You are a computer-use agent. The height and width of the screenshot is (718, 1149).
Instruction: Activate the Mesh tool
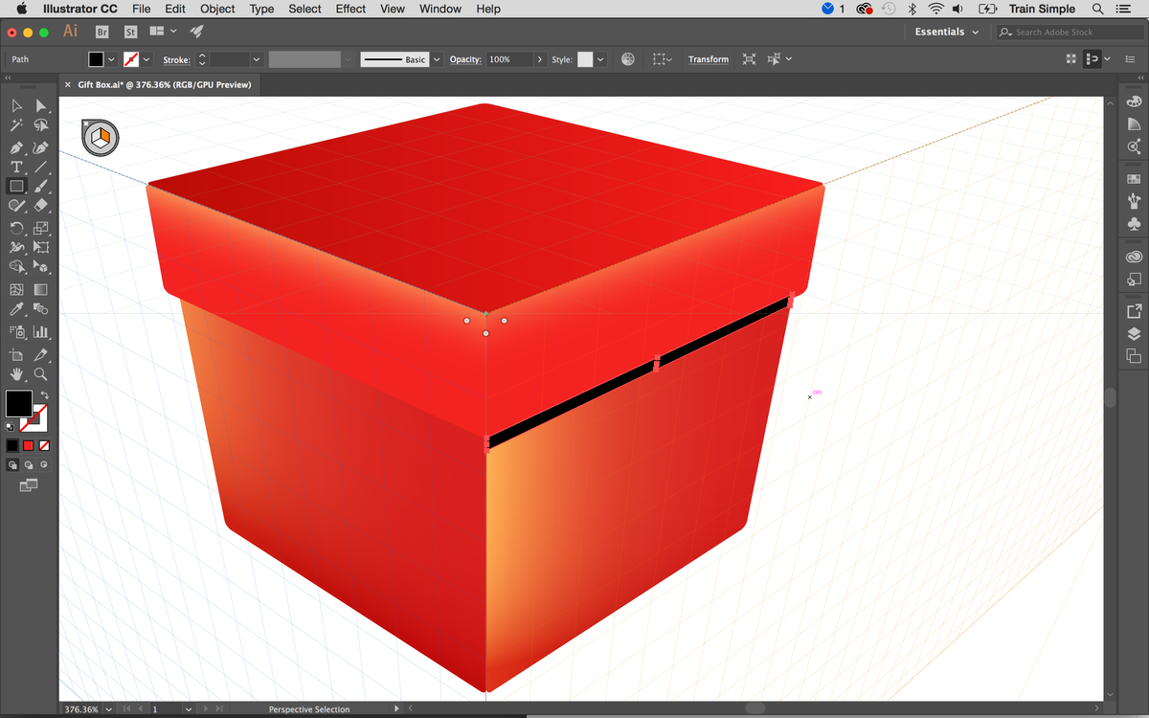16,289
